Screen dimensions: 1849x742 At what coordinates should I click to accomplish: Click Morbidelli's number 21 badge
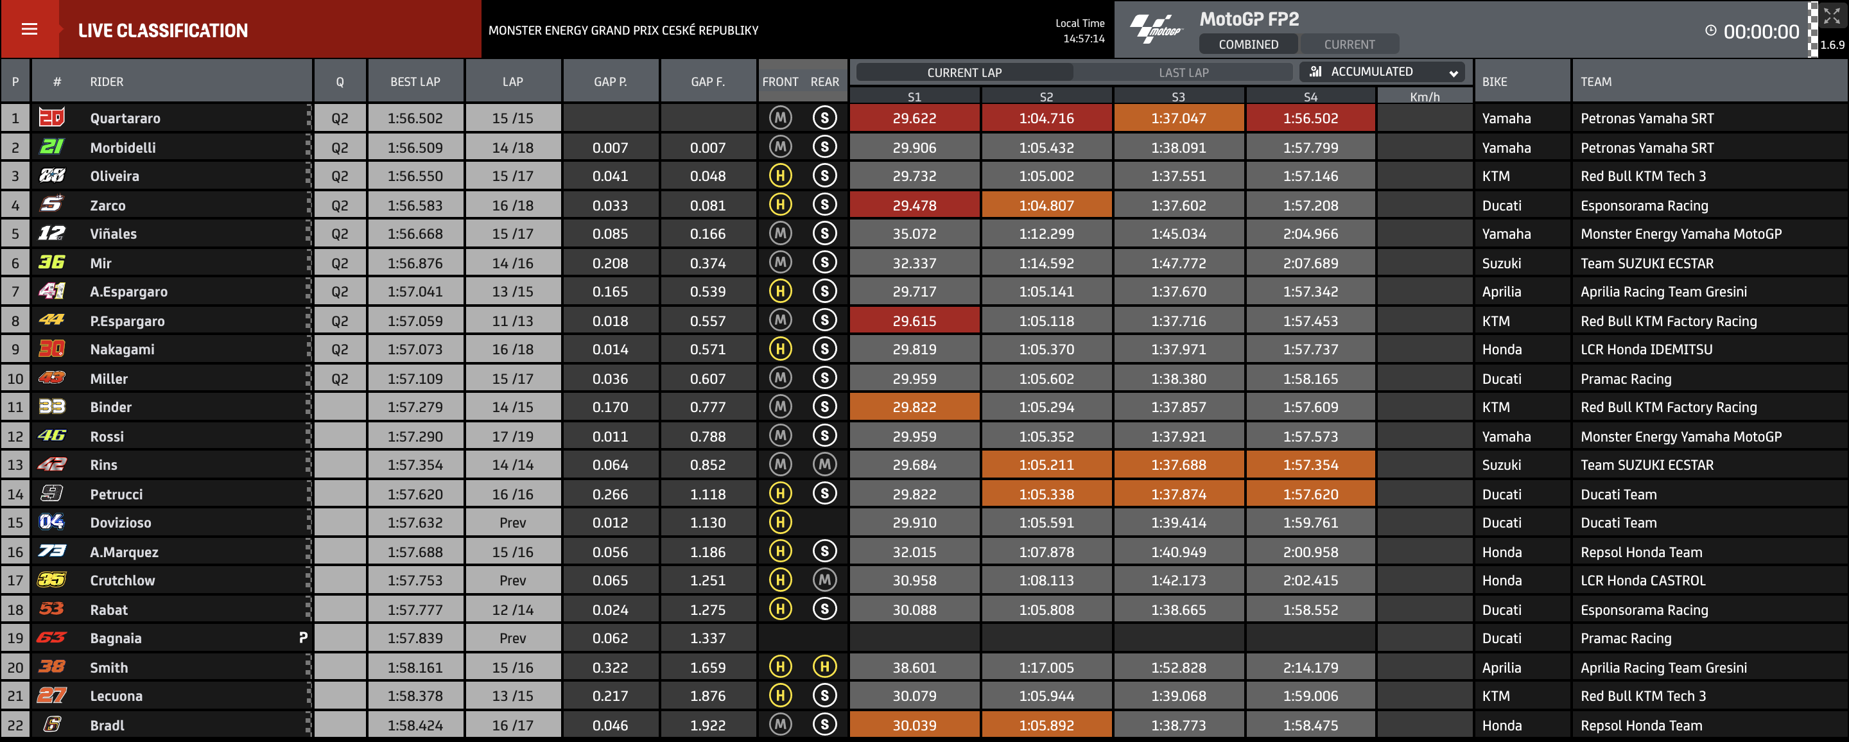51,146
